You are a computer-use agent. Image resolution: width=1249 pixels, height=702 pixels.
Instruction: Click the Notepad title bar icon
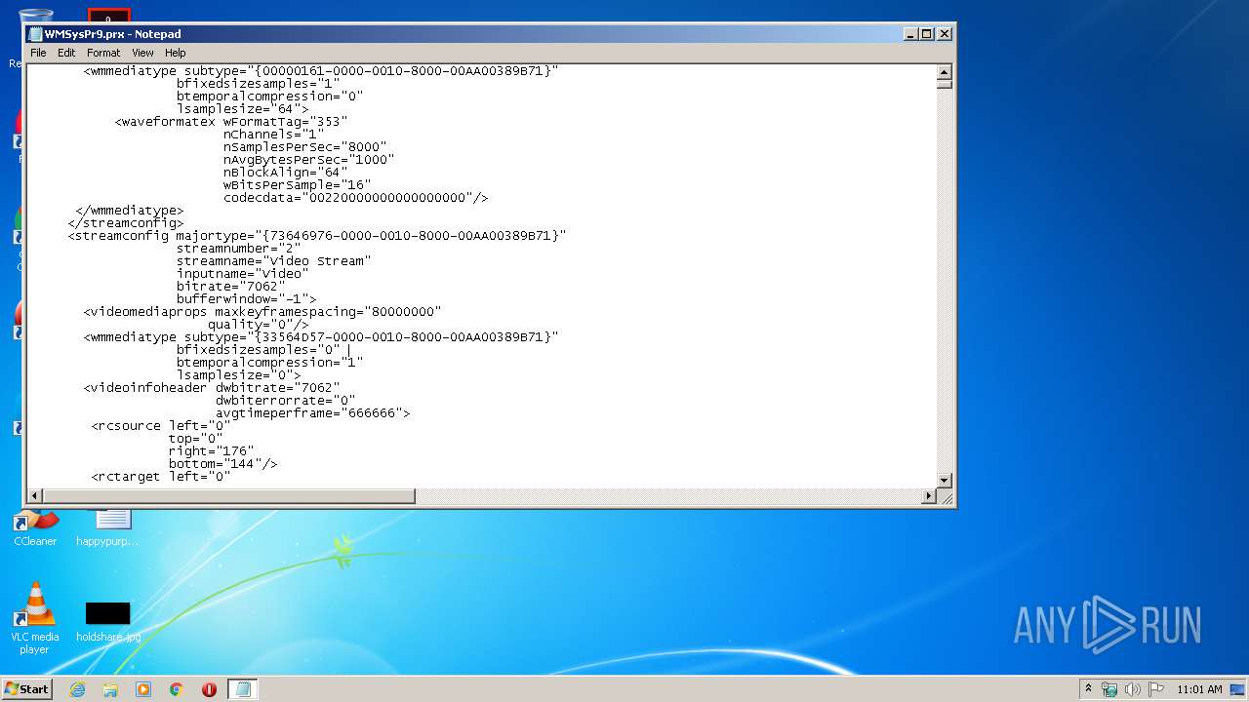(x=35, y=34)
